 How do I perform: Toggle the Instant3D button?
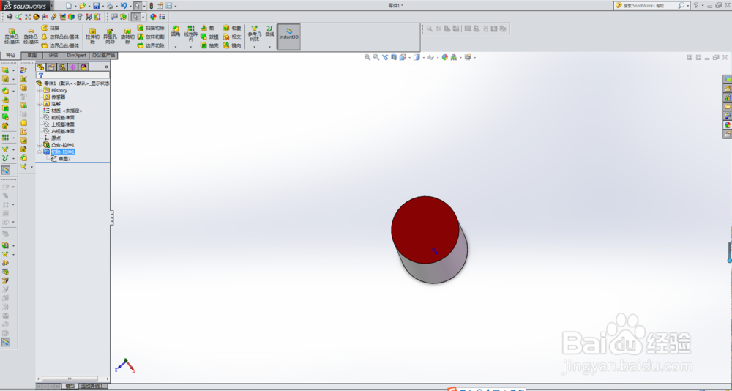[288, 37]
